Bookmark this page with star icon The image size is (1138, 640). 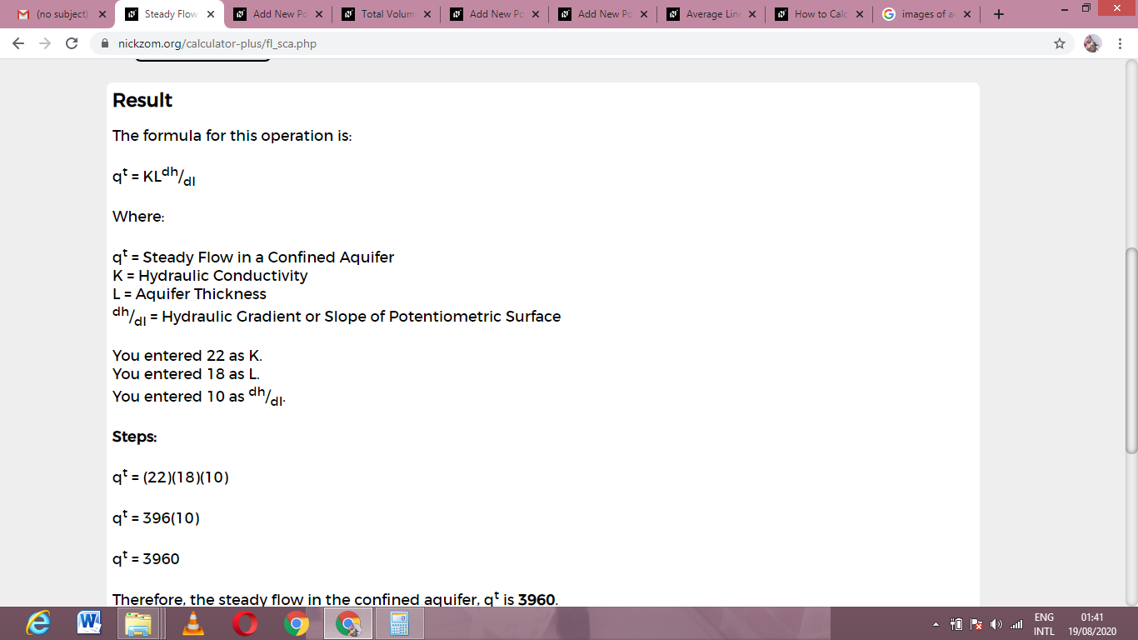1060,43
